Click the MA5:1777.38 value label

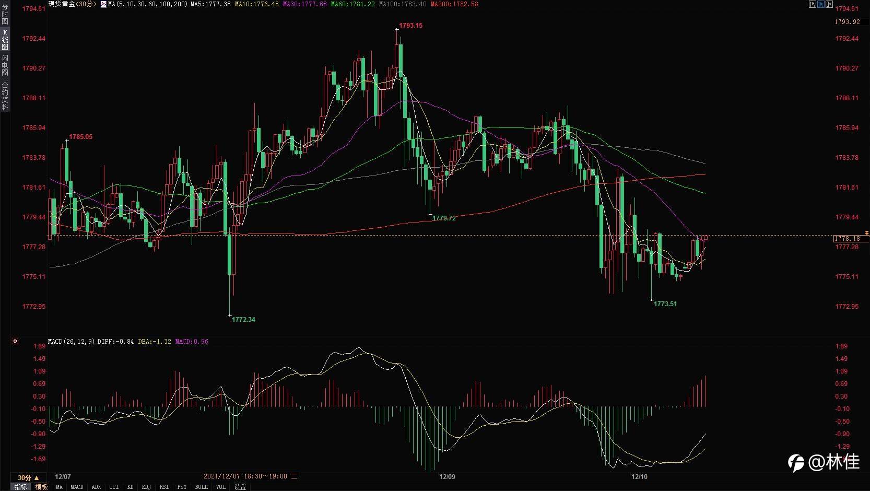(x=210, y=4)
